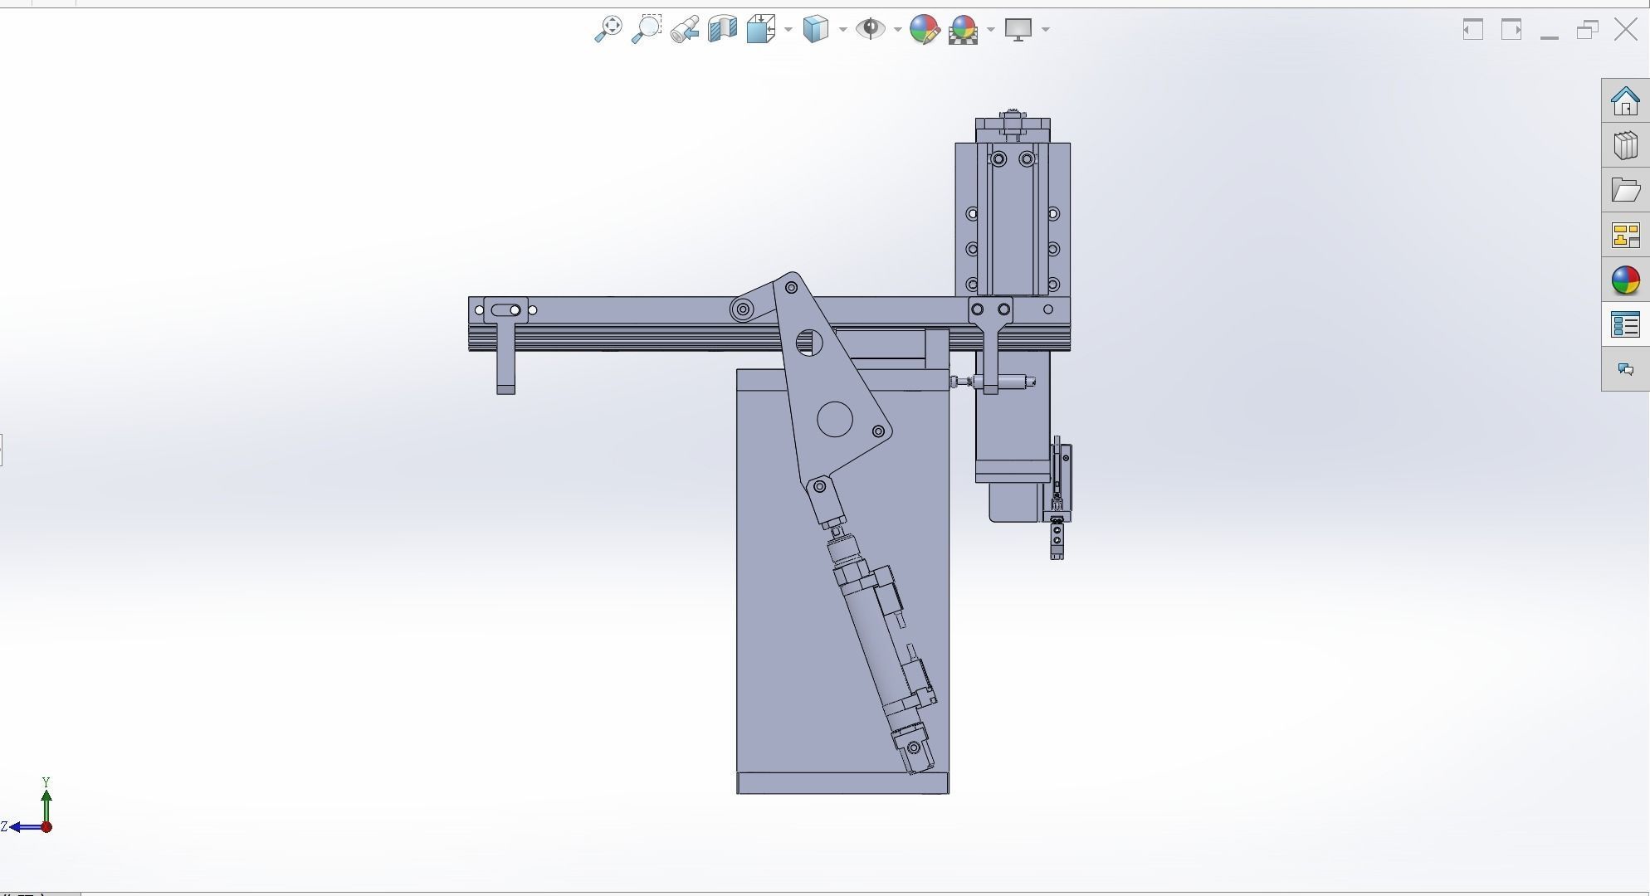Open the View Palette tab
Screen dimensions: 1650x896
pos(1625,236)
